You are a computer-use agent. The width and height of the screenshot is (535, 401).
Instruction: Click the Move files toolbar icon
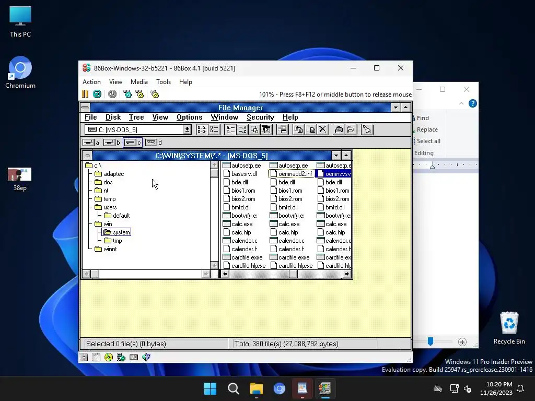[310, 129]
